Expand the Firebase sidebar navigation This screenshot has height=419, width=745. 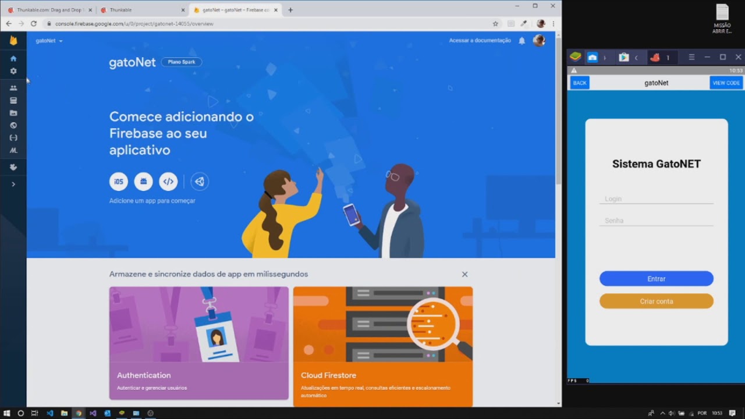[13, 184]
